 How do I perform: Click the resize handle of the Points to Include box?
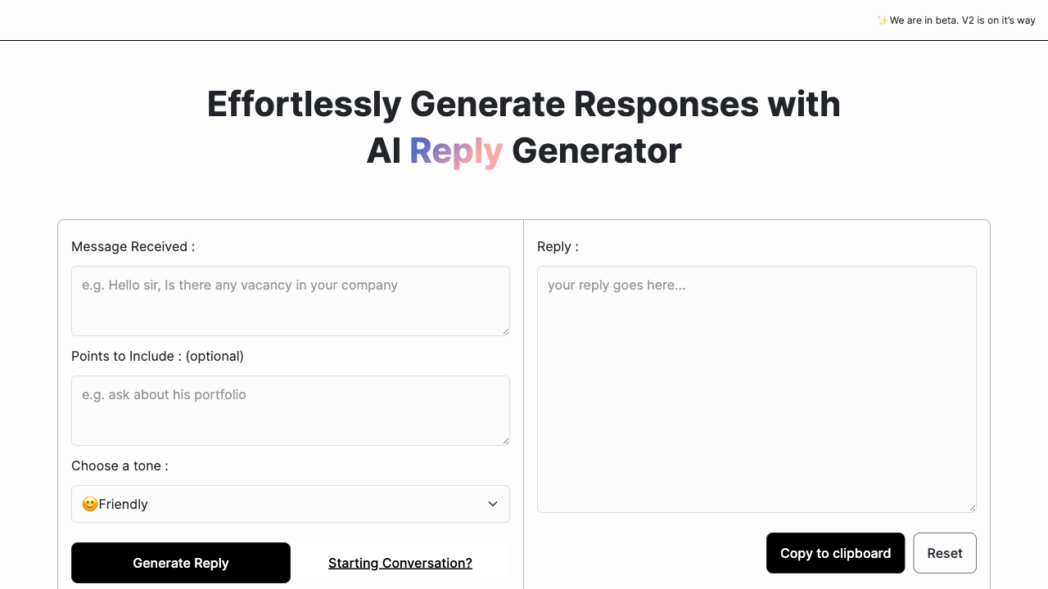coord(505,439)
